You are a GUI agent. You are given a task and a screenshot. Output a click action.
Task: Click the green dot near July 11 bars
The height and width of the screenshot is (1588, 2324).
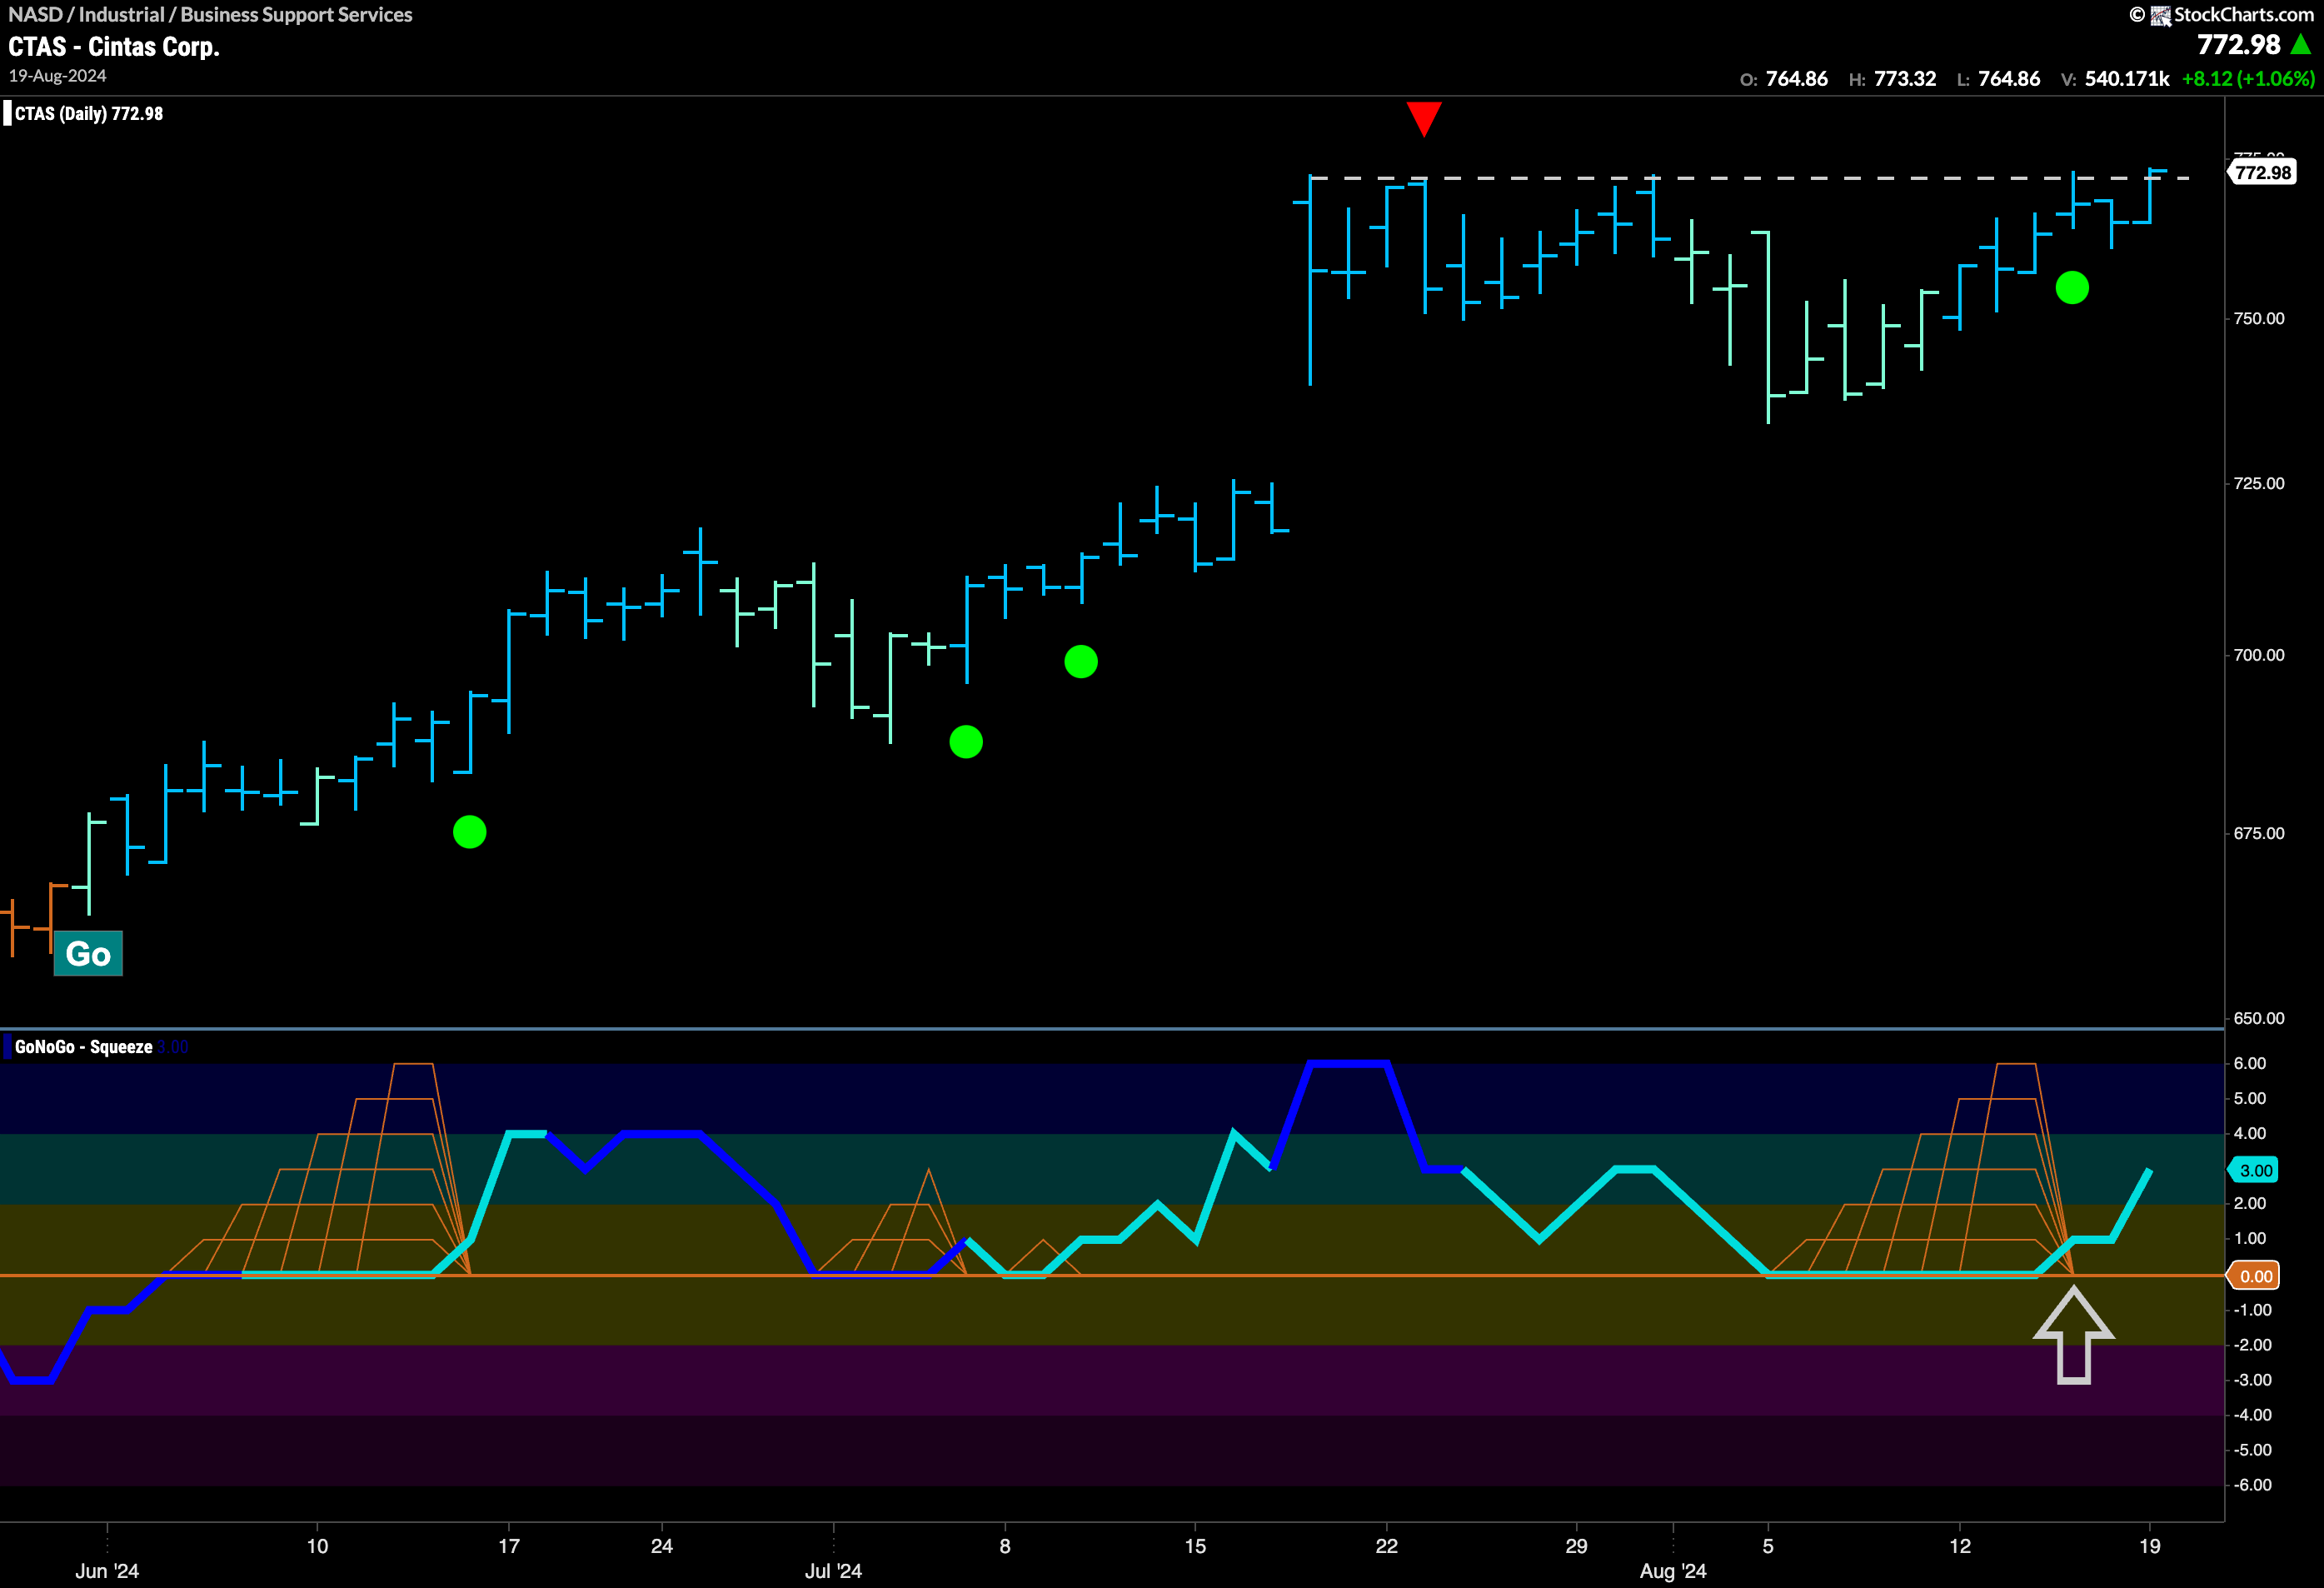tap(1081, 661)
